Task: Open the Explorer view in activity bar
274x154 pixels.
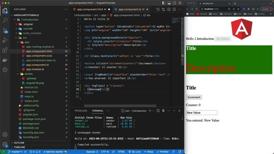Action: pyautogui.click(x=5, y=11)
